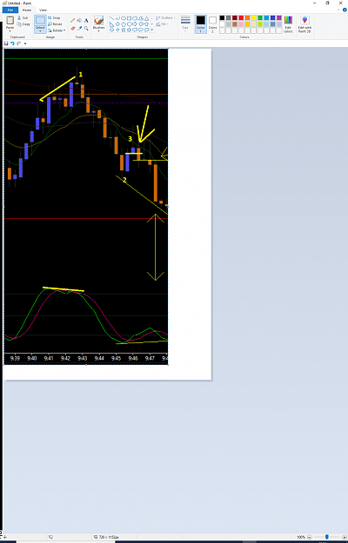Click Cut in Clipboard group

click(23, 17)
